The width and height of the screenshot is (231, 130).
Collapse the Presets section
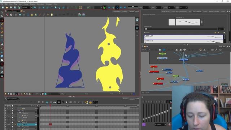click(145, 32)
